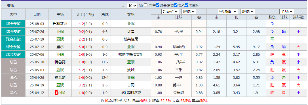This screenshot has width=308, height=105.
Task: Click the away team 红星
Action: (131, 32)
